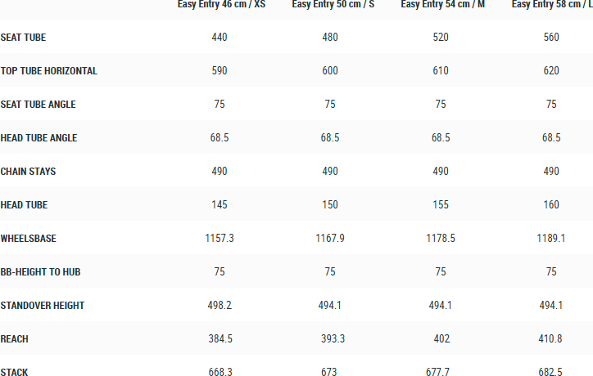Click the CHAIN STAYS row label
593x376 pixels.
point(29,172)
